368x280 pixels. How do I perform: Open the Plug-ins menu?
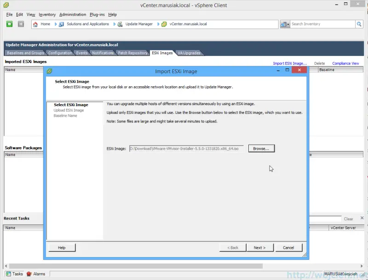[97, 14]
